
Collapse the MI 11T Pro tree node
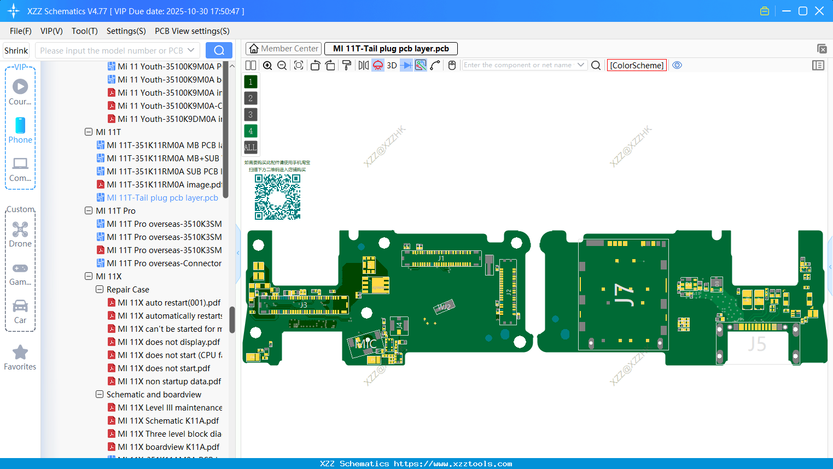point(89,210)
